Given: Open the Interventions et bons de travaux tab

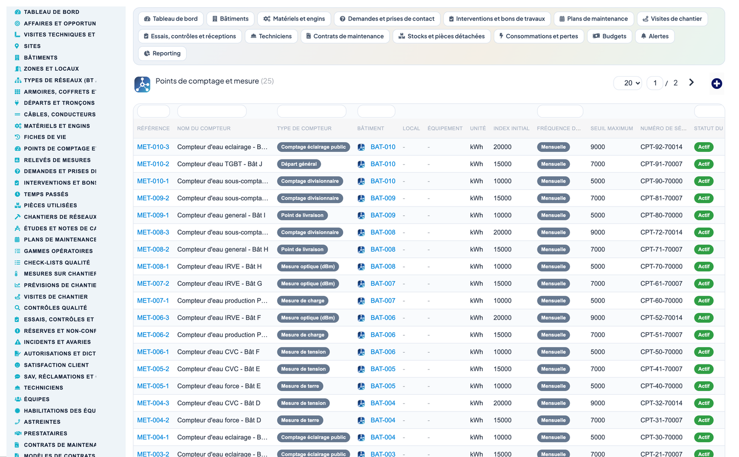Looking at the screenshot, I should pyautogui.click(x=497, y=19).
